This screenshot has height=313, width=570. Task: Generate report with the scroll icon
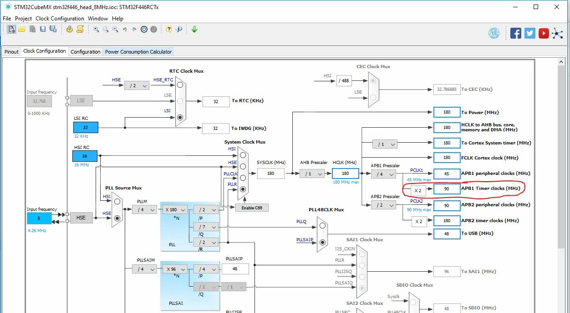pyautogui.click(x=80, y=30)
